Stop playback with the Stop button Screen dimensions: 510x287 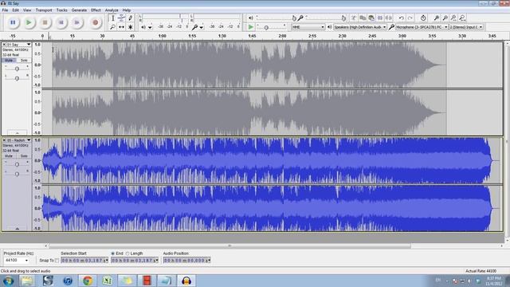pos(45,22)
